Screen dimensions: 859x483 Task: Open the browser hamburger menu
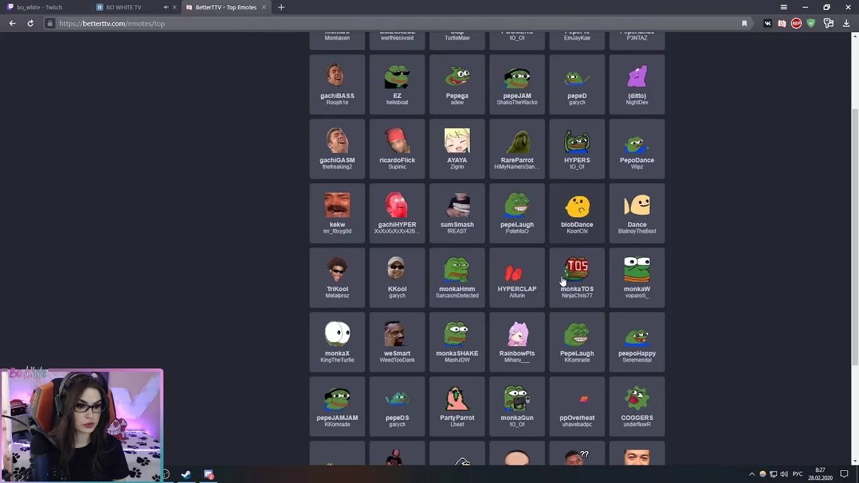click(783, 7)
